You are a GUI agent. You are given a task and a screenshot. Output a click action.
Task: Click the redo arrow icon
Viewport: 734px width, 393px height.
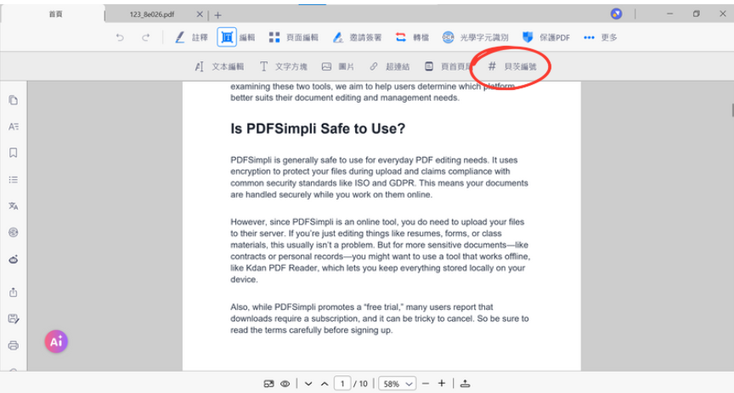146,37
